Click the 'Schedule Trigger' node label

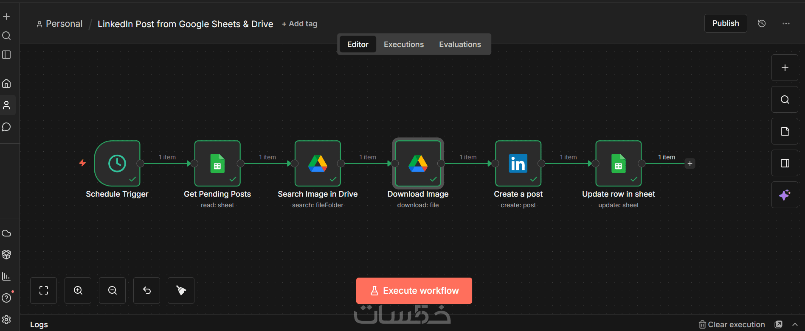point(117,194)
